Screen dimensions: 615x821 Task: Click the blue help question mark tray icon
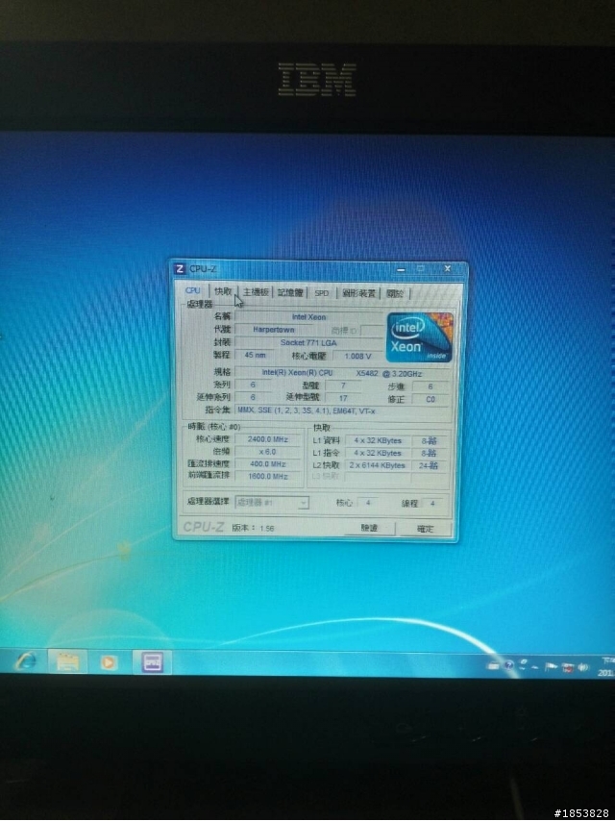point(507,663)
